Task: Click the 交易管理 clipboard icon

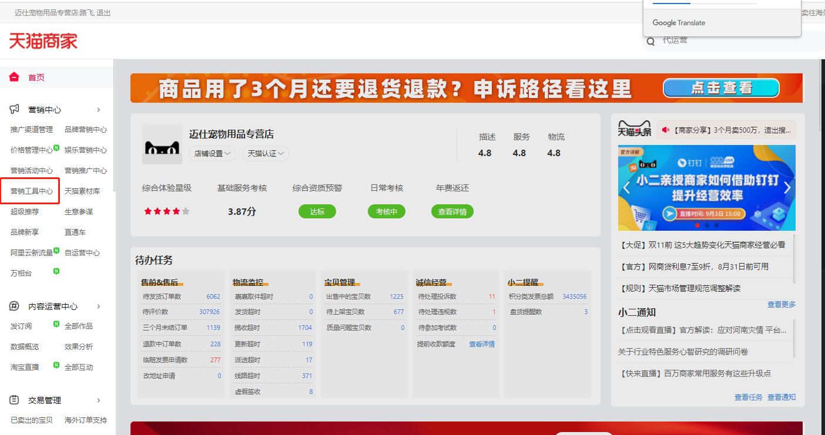Action: (15, 400)
